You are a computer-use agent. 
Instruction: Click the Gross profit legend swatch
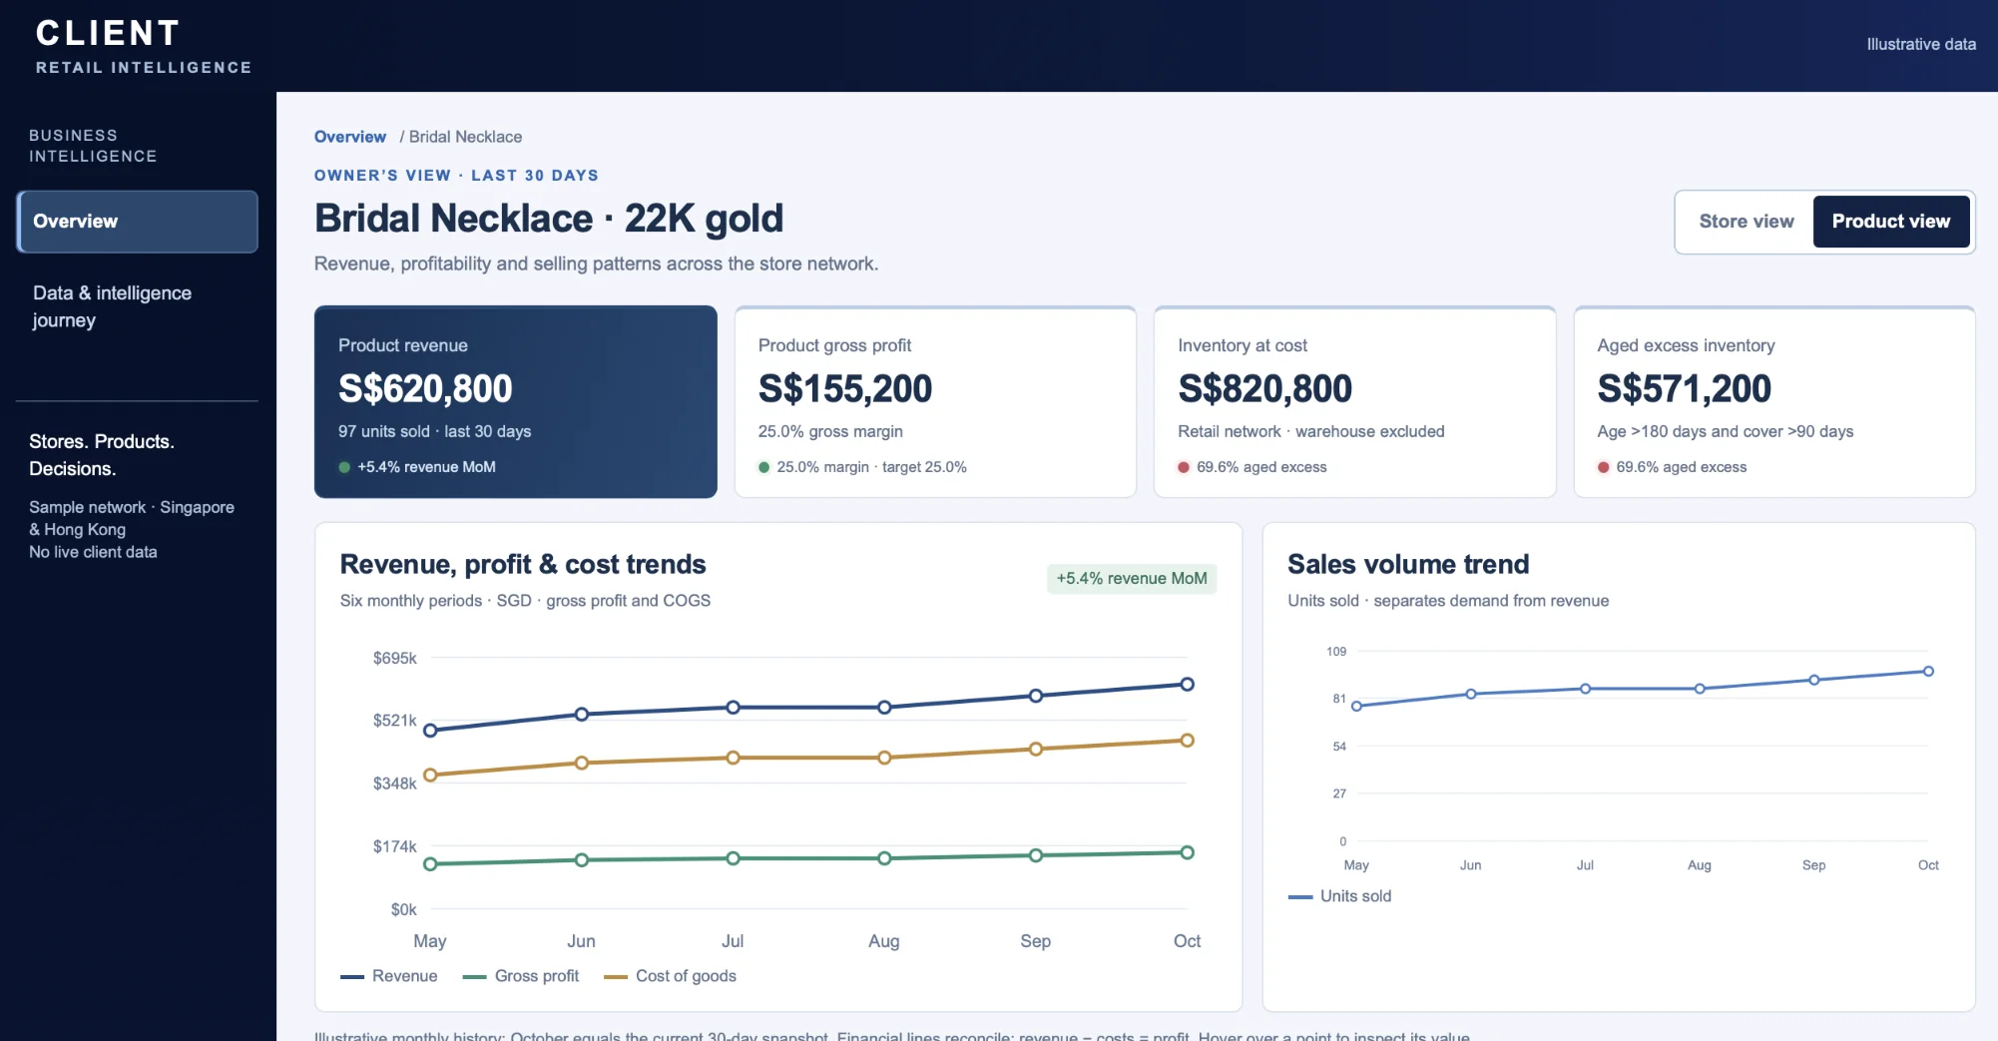coord(475,977)
